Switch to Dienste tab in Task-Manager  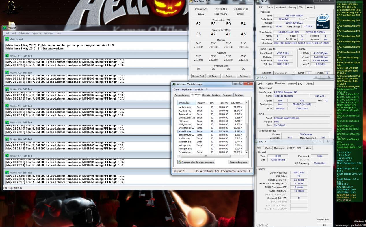pos(206,95)
